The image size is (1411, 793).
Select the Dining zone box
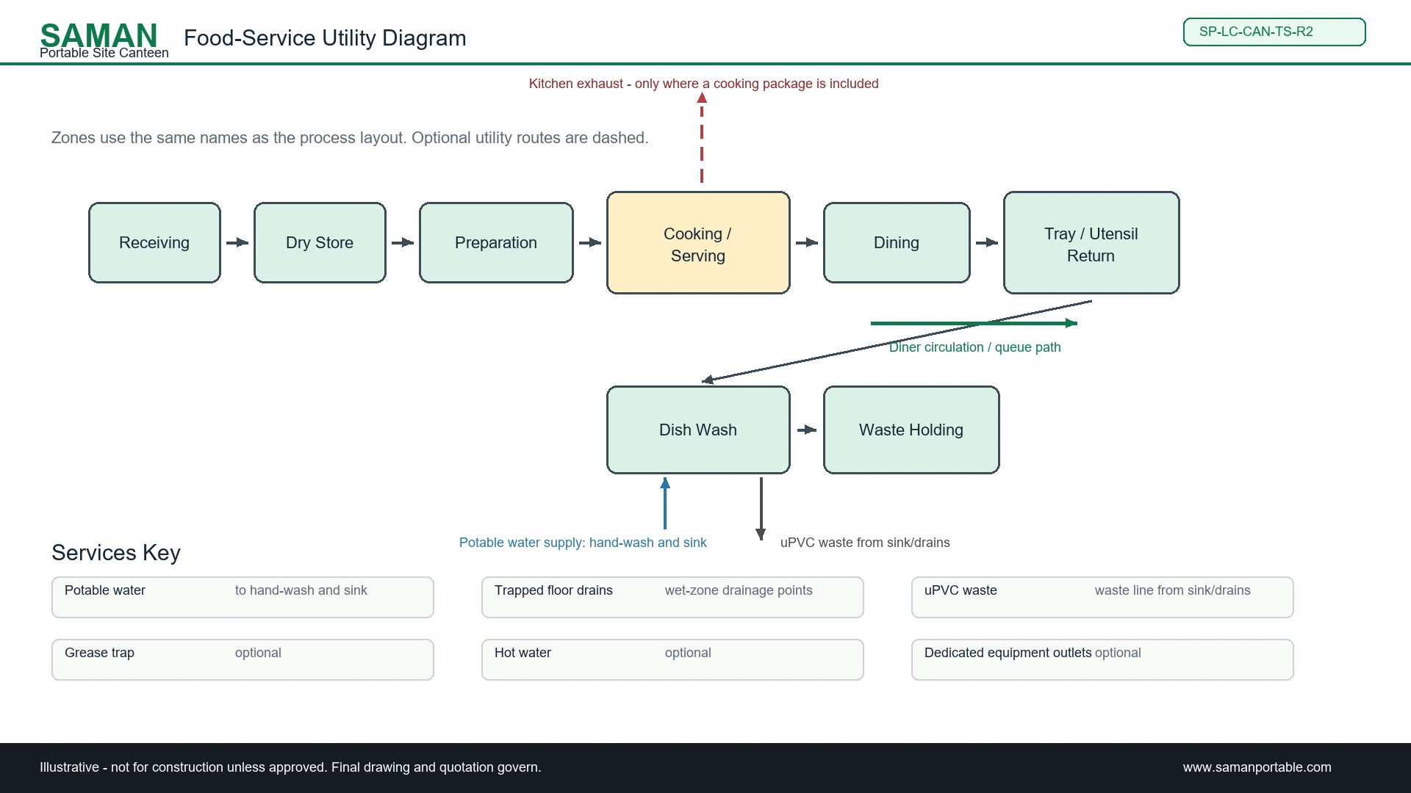(897, 242)
